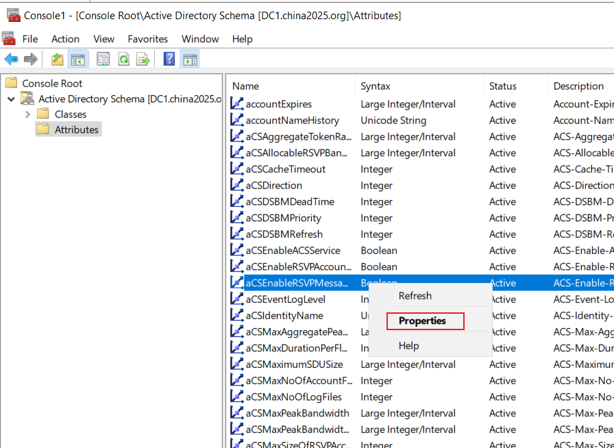The image size is (614, 448).
Task: Open the blue Help question-mark icon
Action: click(169, 59)
